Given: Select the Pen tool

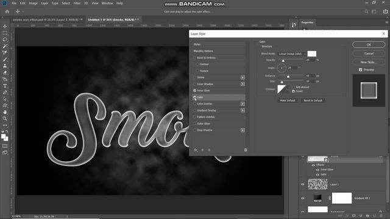Looking at the screenshot, I should [5, 92].
